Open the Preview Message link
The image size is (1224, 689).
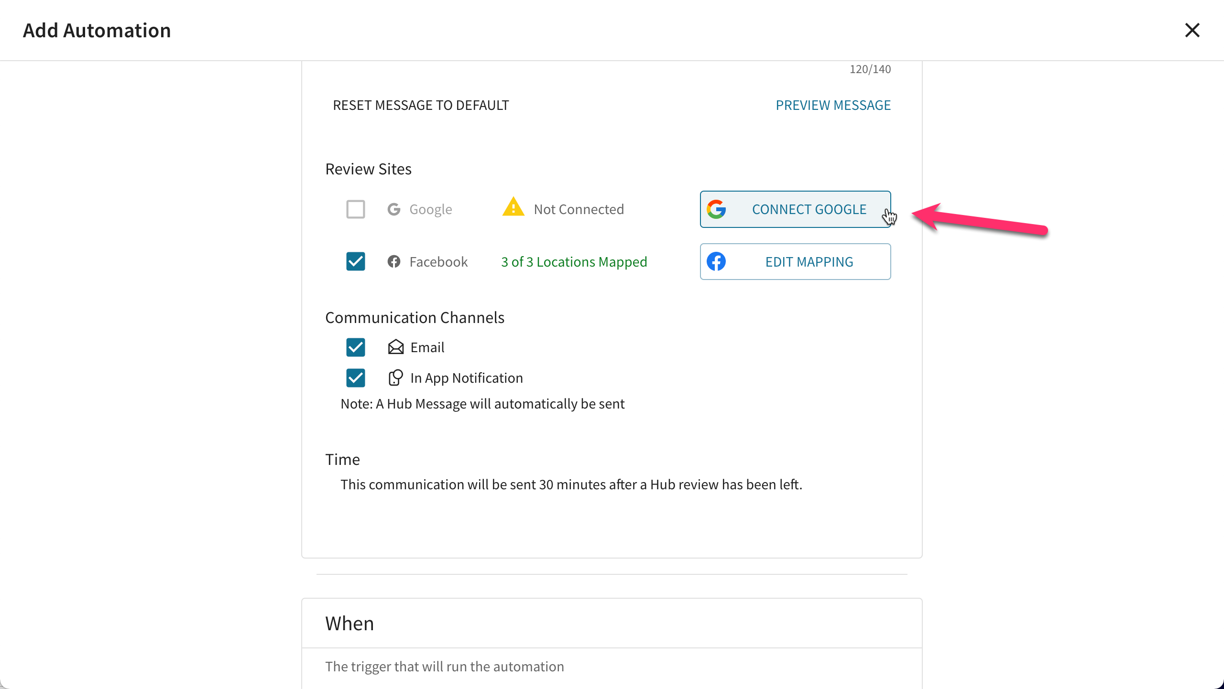[833, 105]
